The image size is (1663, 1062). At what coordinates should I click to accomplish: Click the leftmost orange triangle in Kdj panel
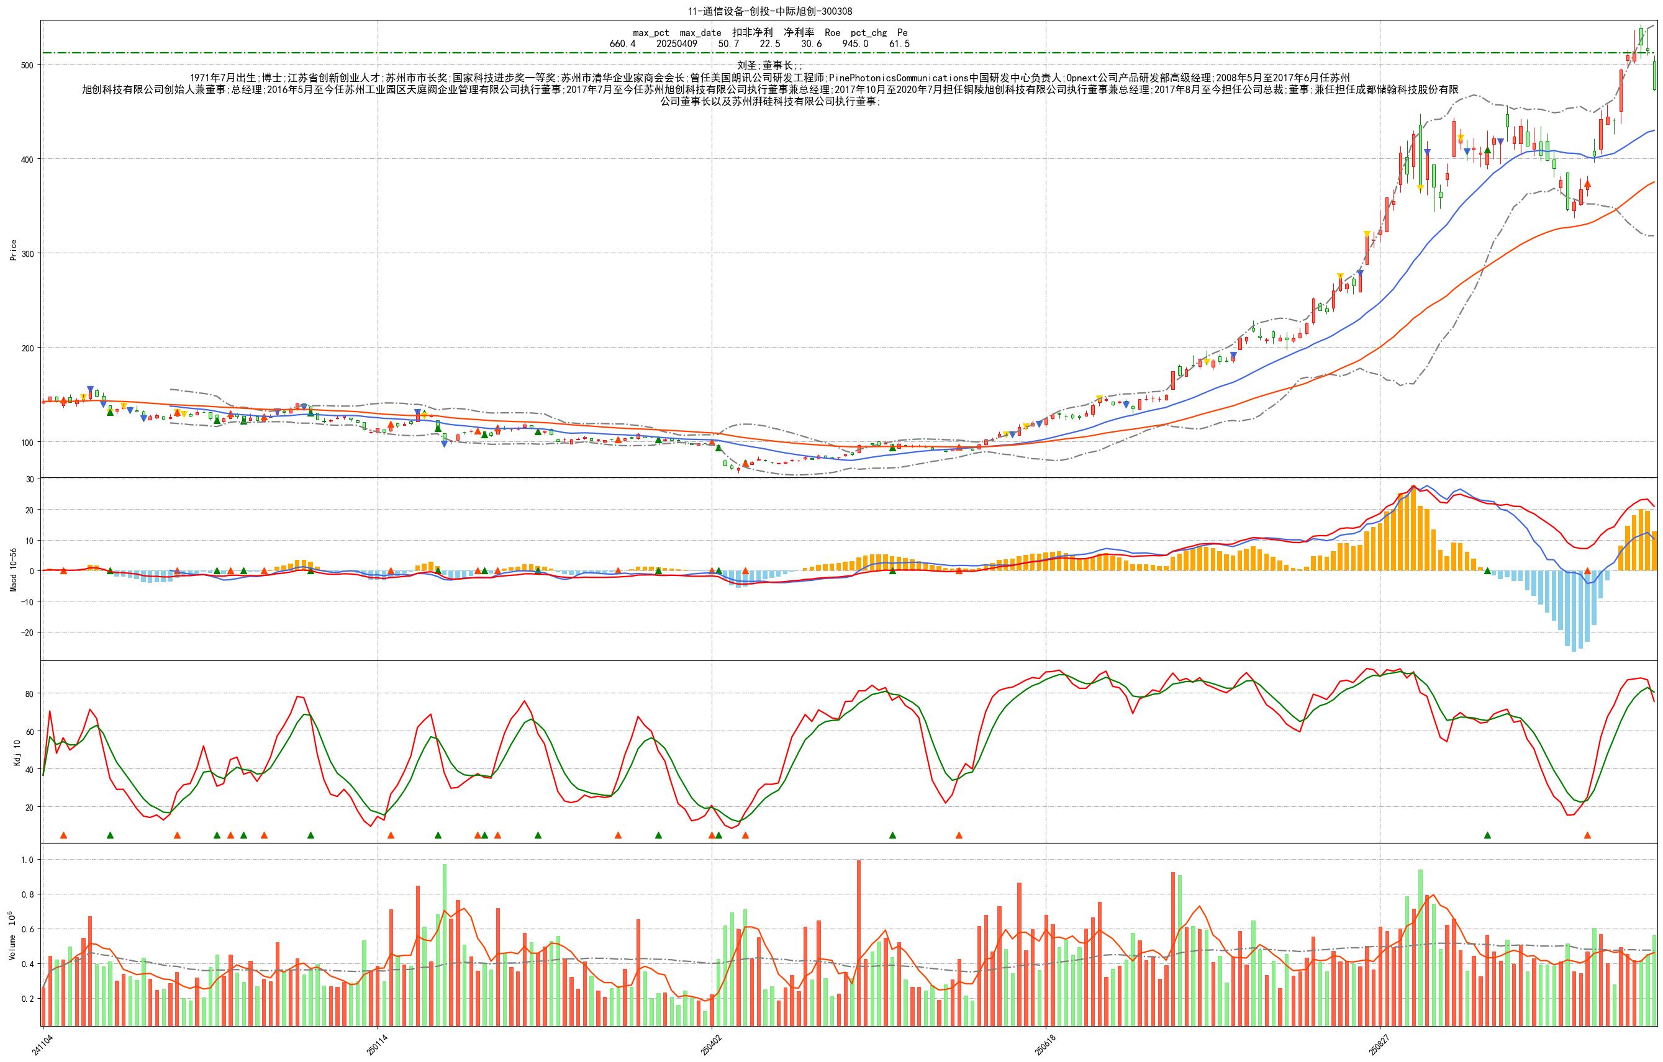coord(63,835)
